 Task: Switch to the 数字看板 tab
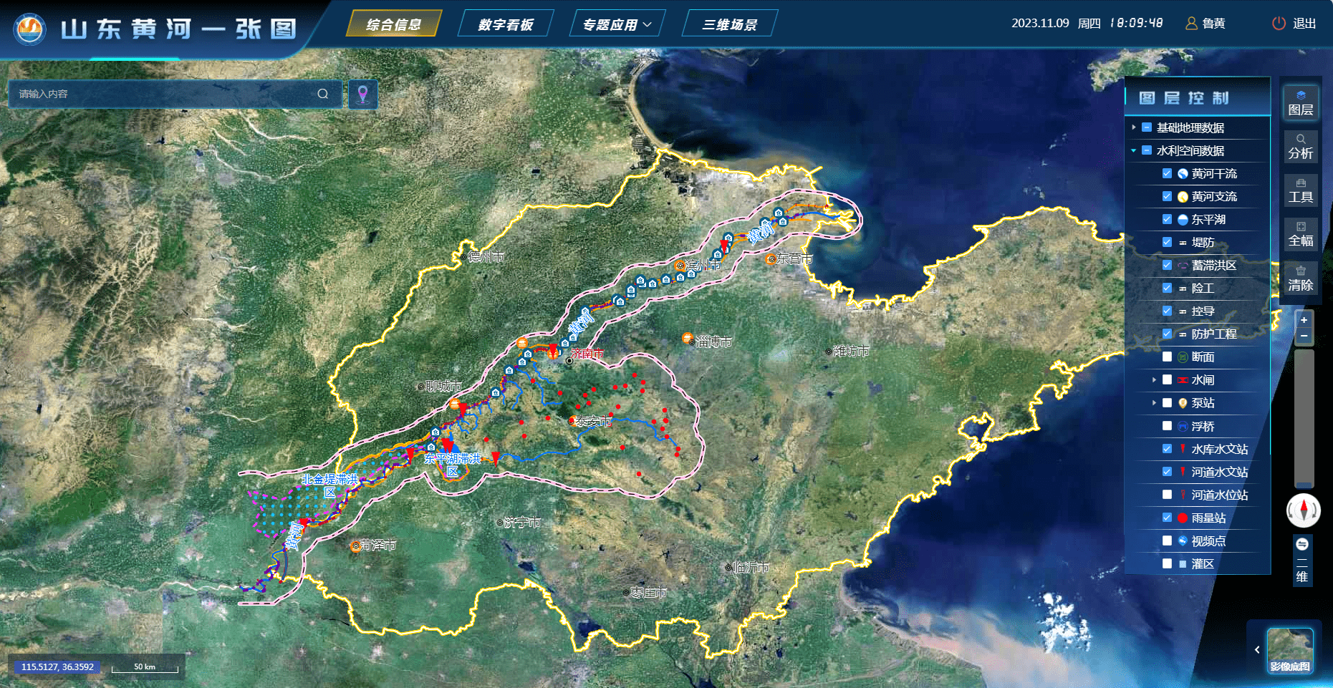pyautogui.click(x=506, y=24)
